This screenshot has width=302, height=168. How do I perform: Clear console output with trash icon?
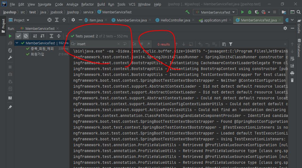coord(292,80)
